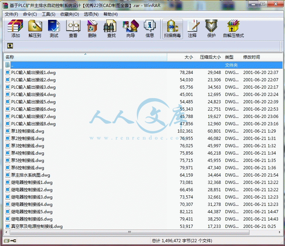Image resolution: width=285 pixels, height=246 pixels.
Task: Click size value 102,361
Action: (185, 131)
